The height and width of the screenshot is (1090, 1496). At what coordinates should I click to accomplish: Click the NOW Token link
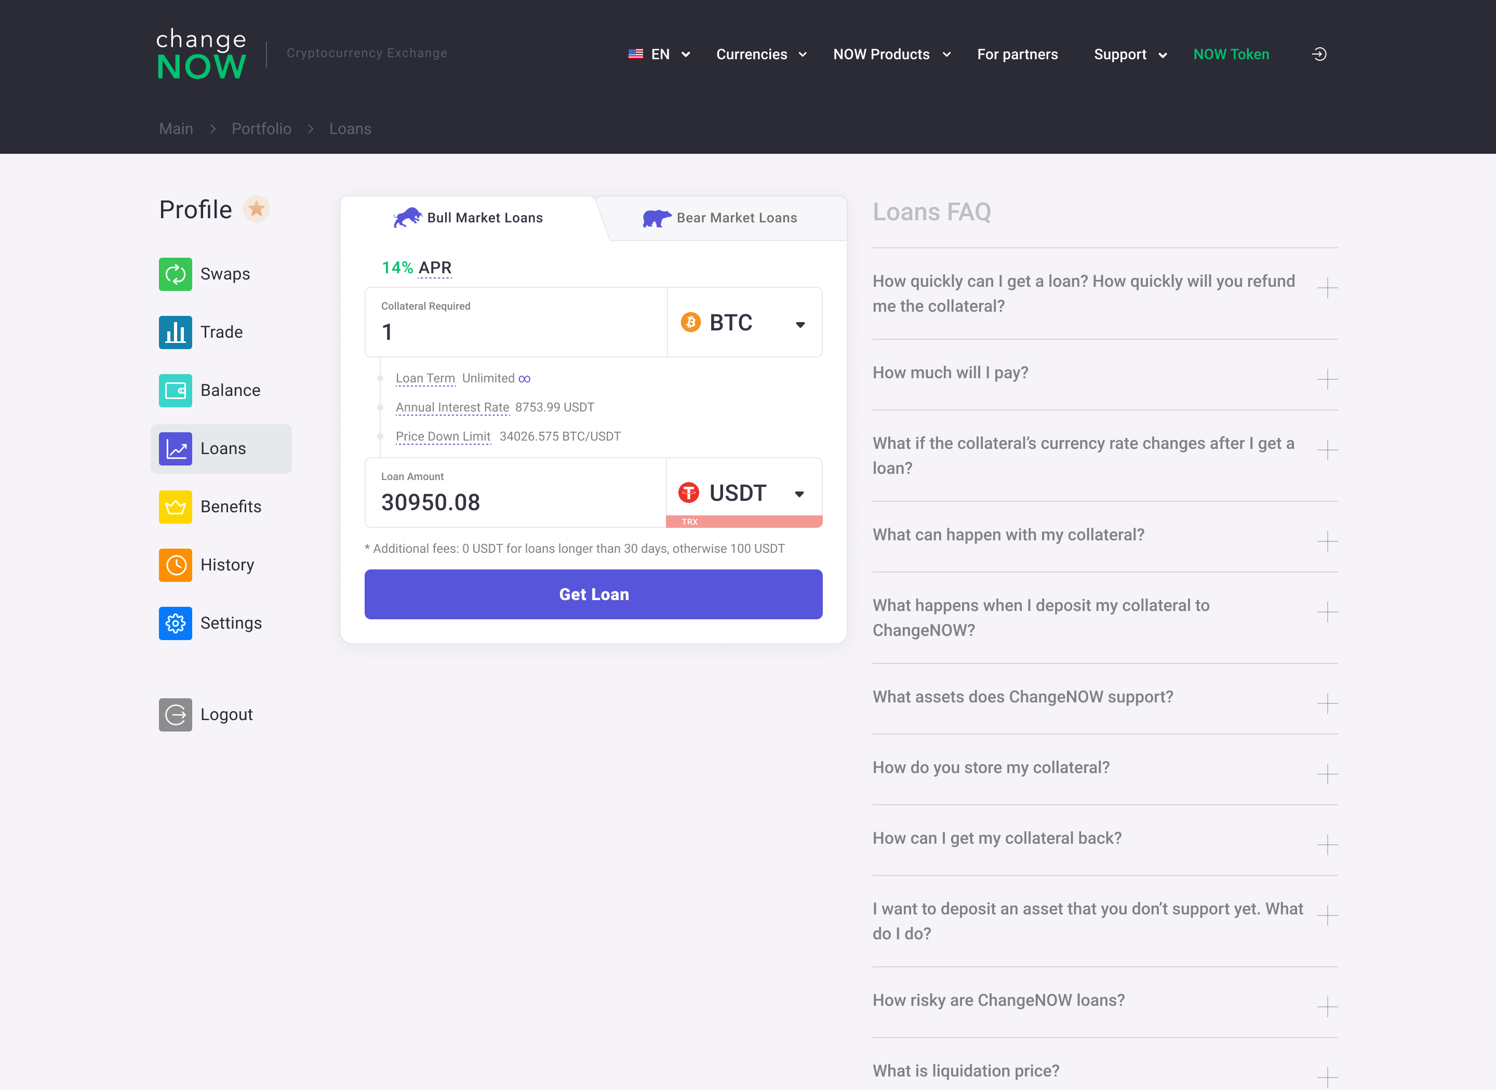[1231, 54]
